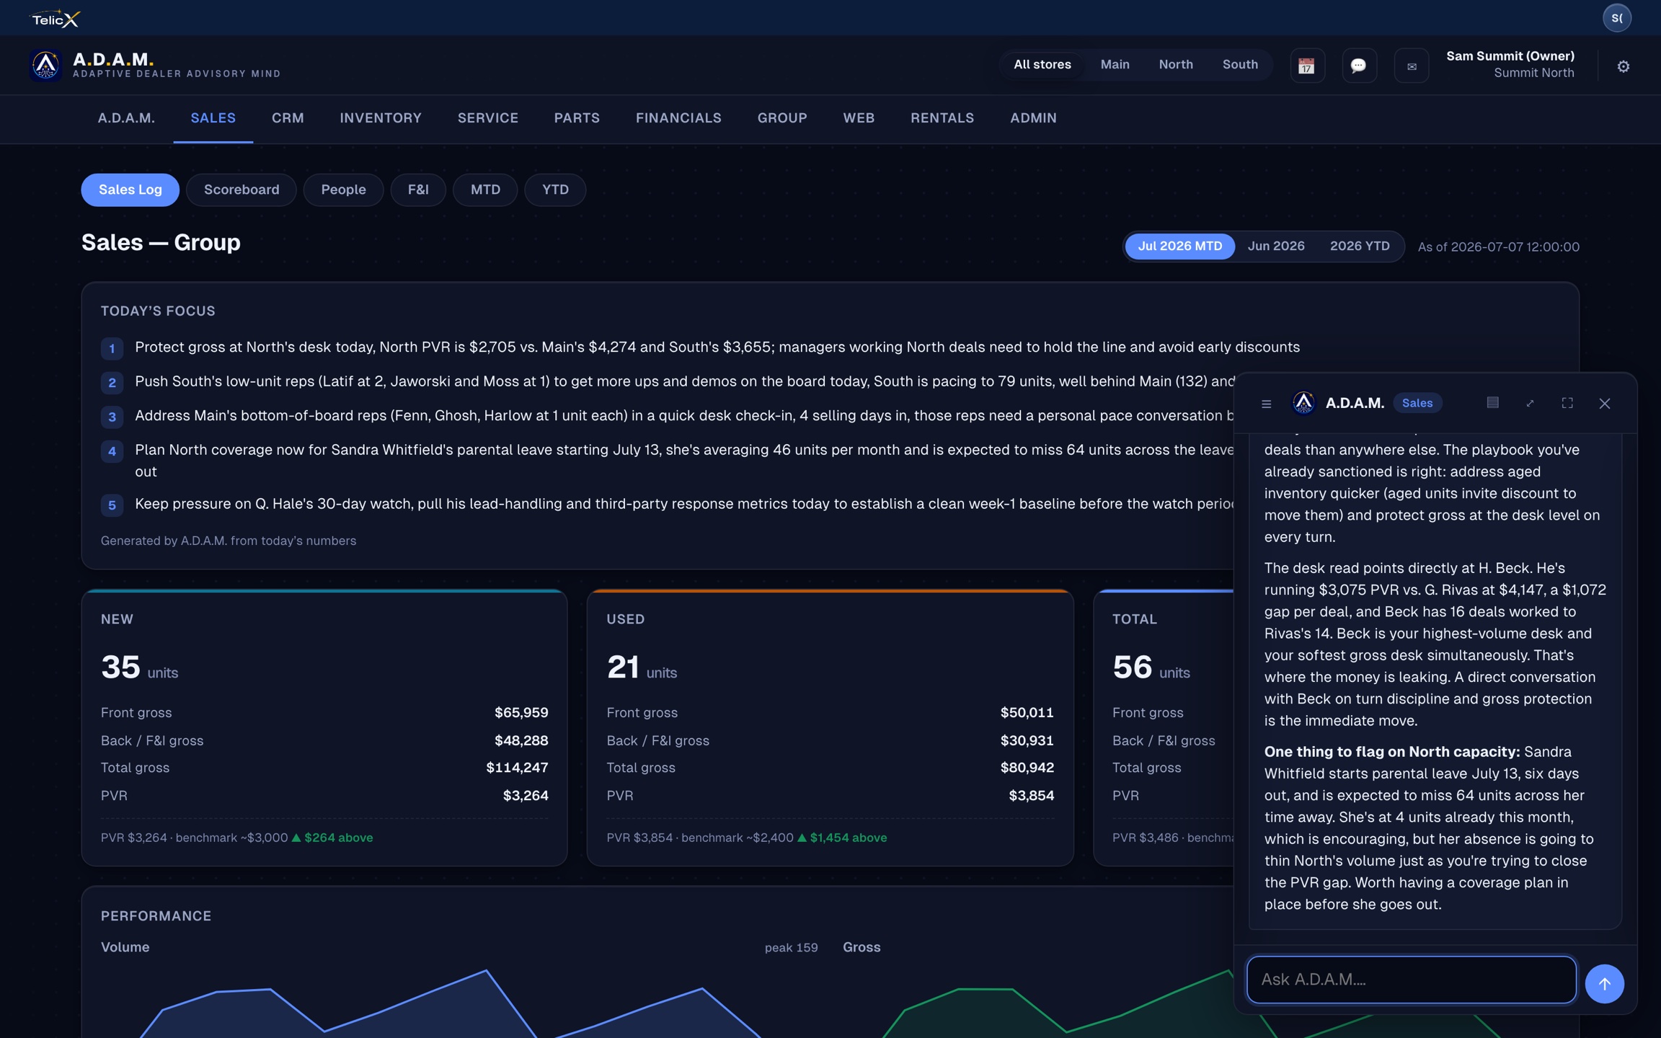
Task: Click the $1,454 above benchmark indicator
Action: tap(841, 838)
